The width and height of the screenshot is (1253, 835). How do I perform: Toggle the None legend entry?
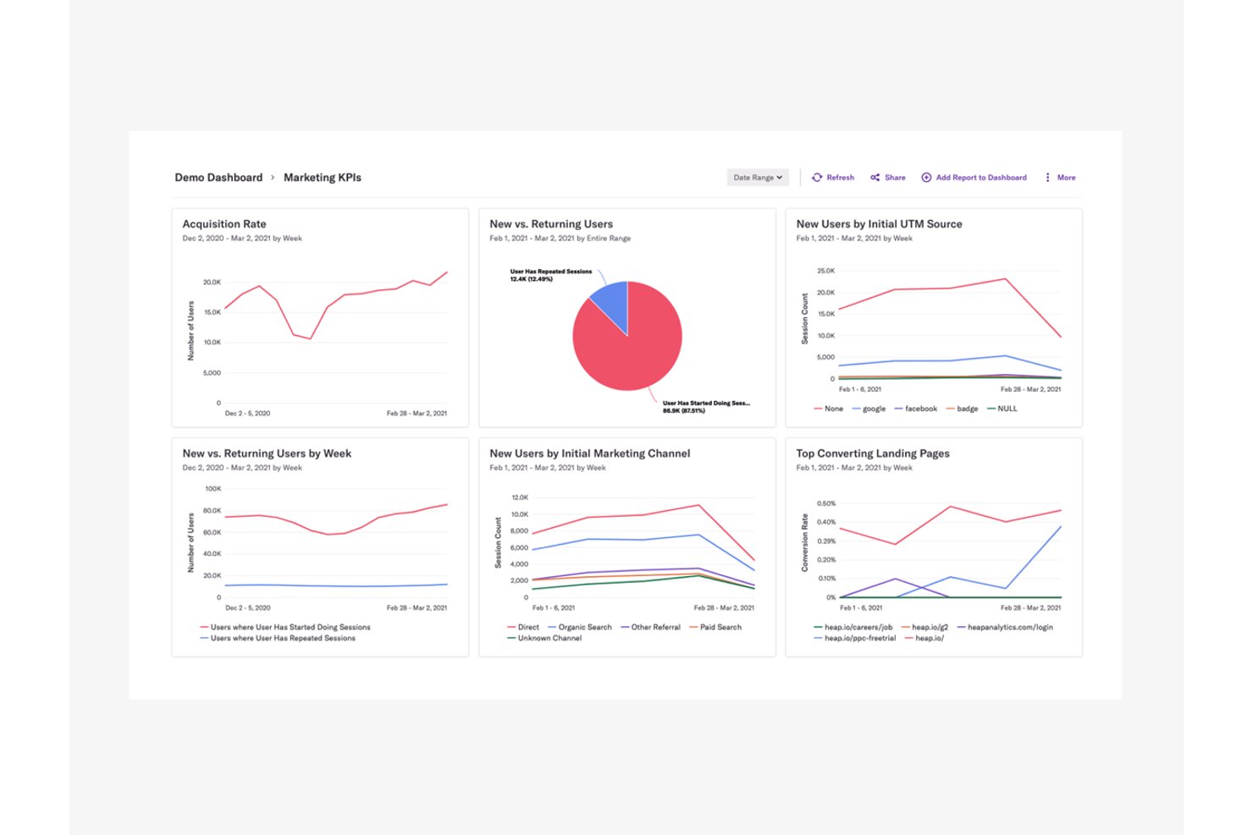828,409
